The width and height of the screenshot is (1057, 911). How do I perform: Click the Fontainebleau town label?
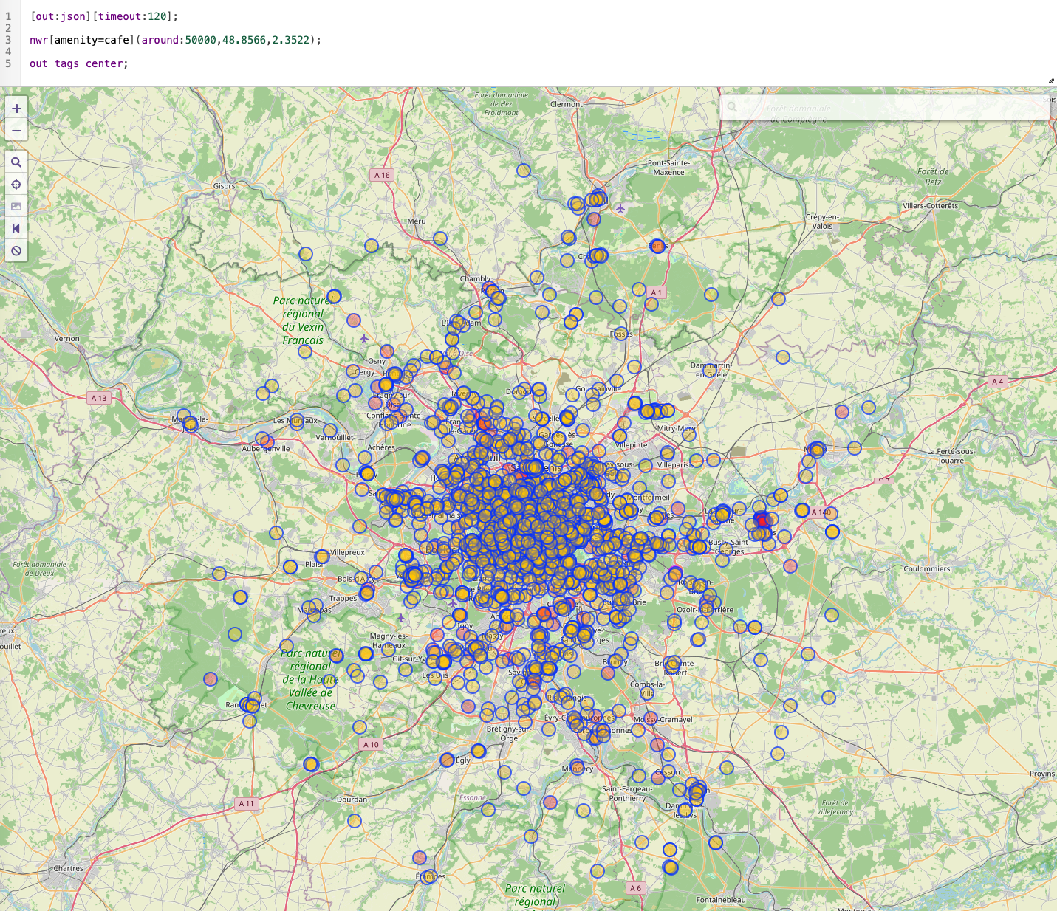tap(721, 900)
